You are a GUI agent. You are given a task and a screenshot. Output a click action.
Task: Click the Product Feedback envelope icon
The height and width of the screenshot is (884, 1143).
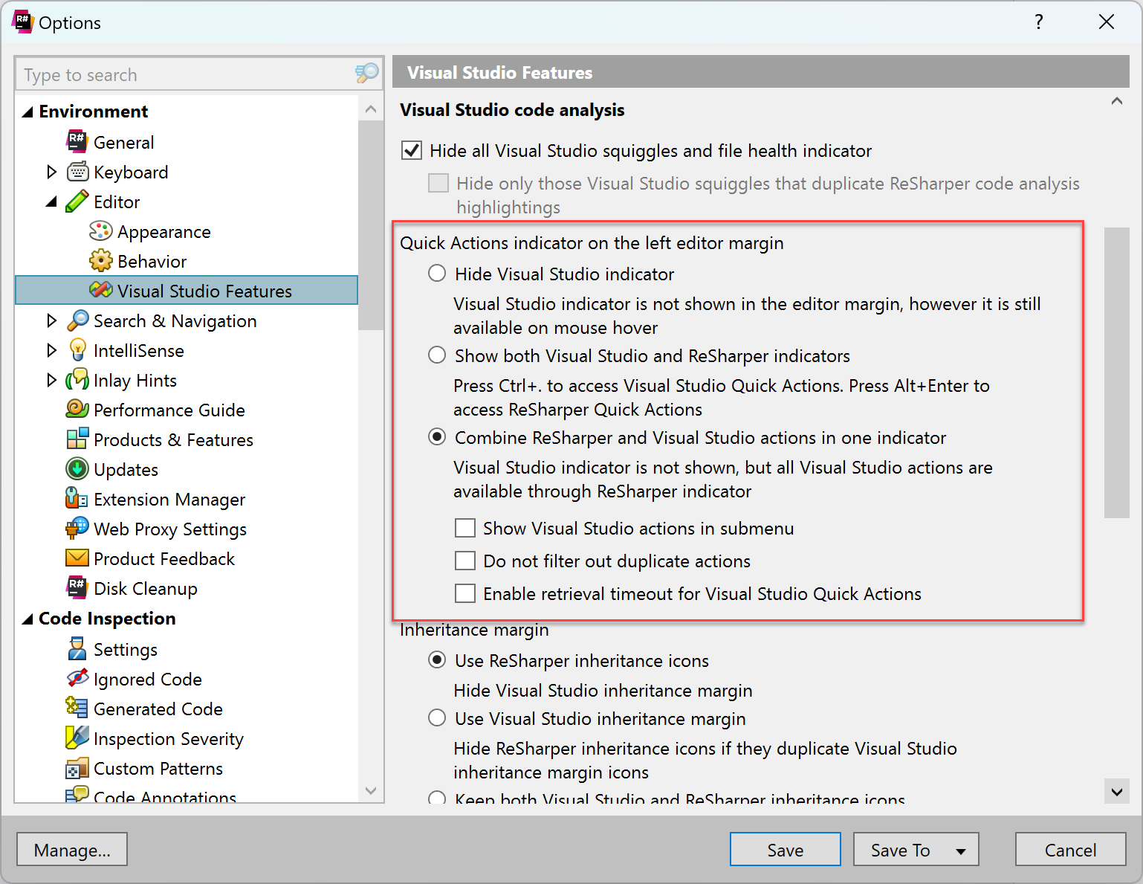[x=77, y=558]
